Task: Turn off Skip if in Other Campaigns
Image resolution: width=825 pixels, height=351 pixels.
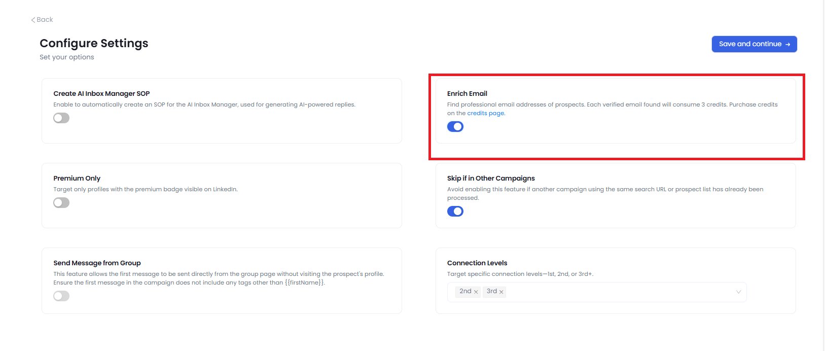Action: pos(455,211)
